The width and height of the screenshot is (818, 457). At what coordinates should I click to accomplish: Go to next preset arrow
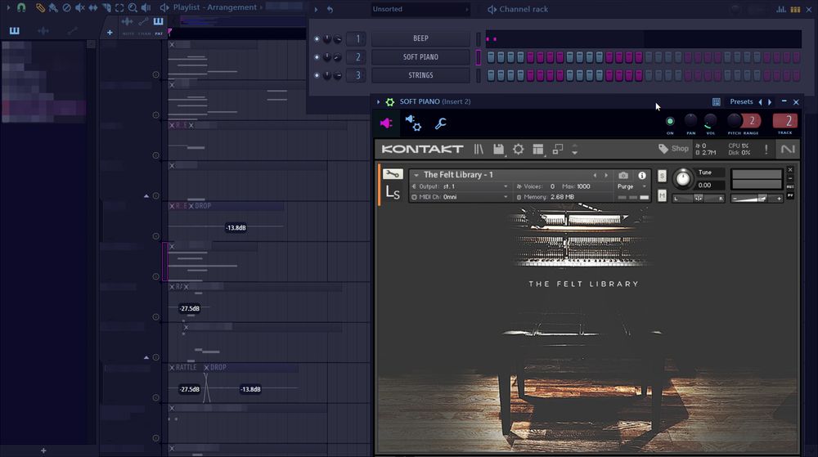(x=770, y=102)
